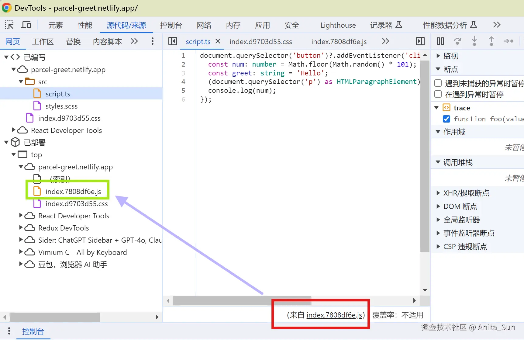This screenshot has width=524, height=340.
Task: Click the deployed cube icon
Action: 15,142
